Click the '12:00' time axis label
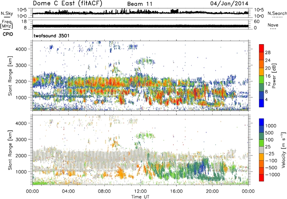Screen dimensions: 287x199 (x=140, y=191)
